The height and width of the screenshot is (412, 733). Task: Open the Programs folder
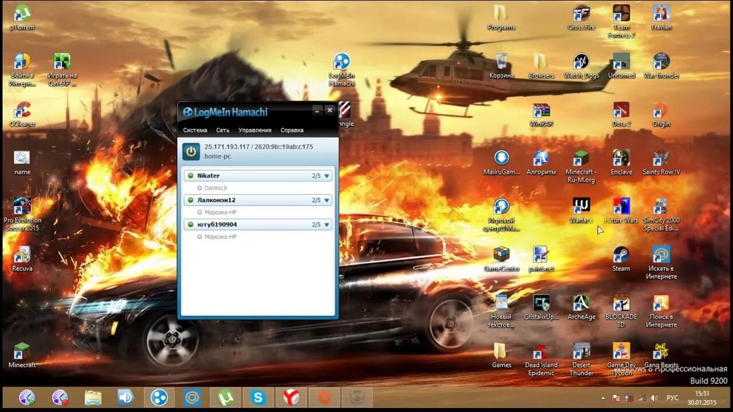(x=501, y=17)
